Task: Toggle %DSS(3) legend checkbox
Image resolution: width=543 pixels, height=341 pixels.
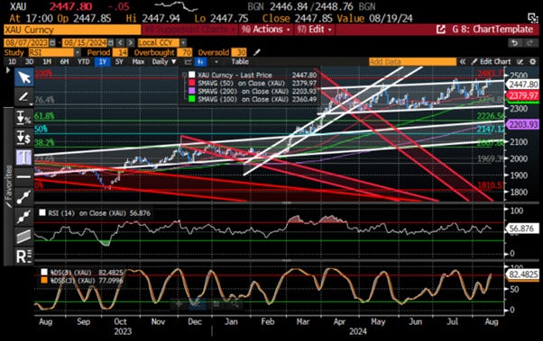Action: tap(44, 280)
